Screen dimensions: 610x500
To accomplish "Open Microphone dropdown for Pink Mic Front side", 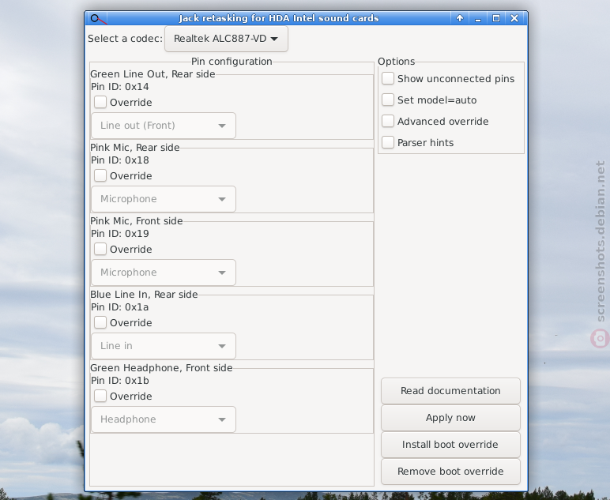I will click(164, 273).
